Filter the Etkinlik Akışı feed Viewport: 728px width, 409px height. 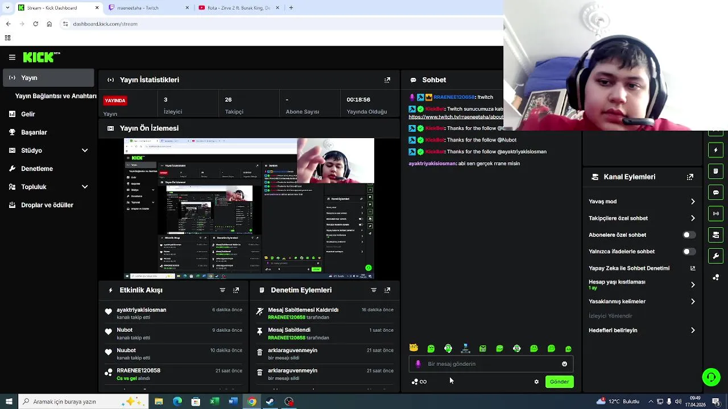[x=222, y=290]
